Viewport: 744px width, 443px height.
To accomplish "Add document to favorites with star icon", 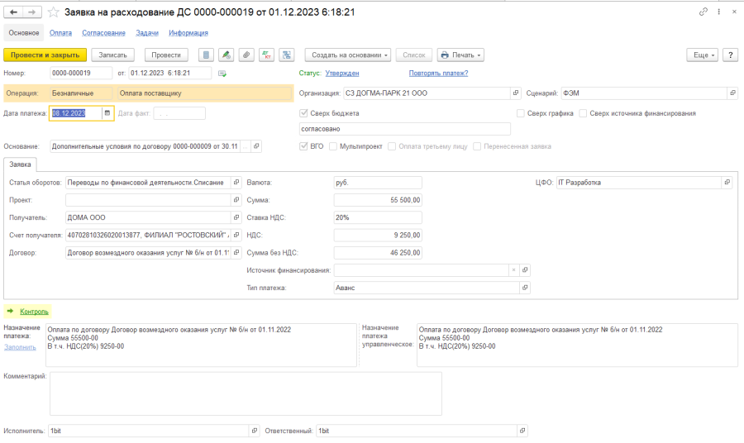I will coord(54,12).
